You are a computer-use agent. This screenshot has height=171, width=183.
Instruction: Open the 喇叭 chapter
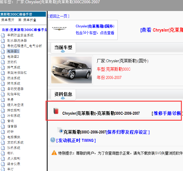pyautogui.click(x=10, y=153)
